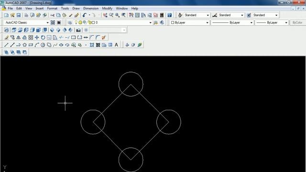Click the Undo arrow icon

[x=84, y=15]
